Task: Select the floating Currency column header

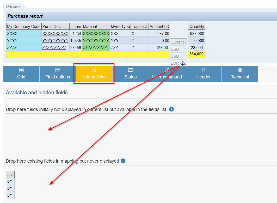Action: [178, 42]
